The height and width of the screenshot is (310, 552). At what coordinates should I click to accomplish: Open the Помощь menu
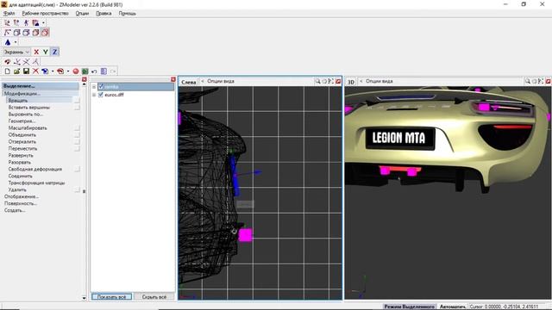[x=127, y=14]
